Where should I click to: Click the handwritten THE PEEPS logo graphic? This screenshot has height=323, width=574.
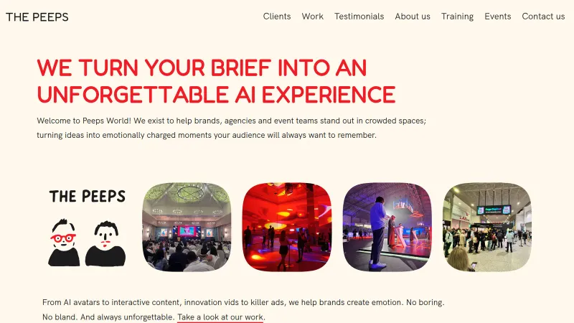[x=87, y=196]
